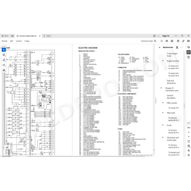Open the Bookmarks panel options ellipsis

[x=181, y=47]
